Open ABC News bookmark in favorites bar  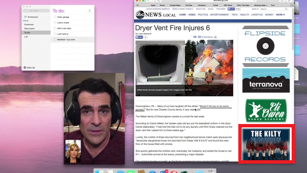(228, 5)
